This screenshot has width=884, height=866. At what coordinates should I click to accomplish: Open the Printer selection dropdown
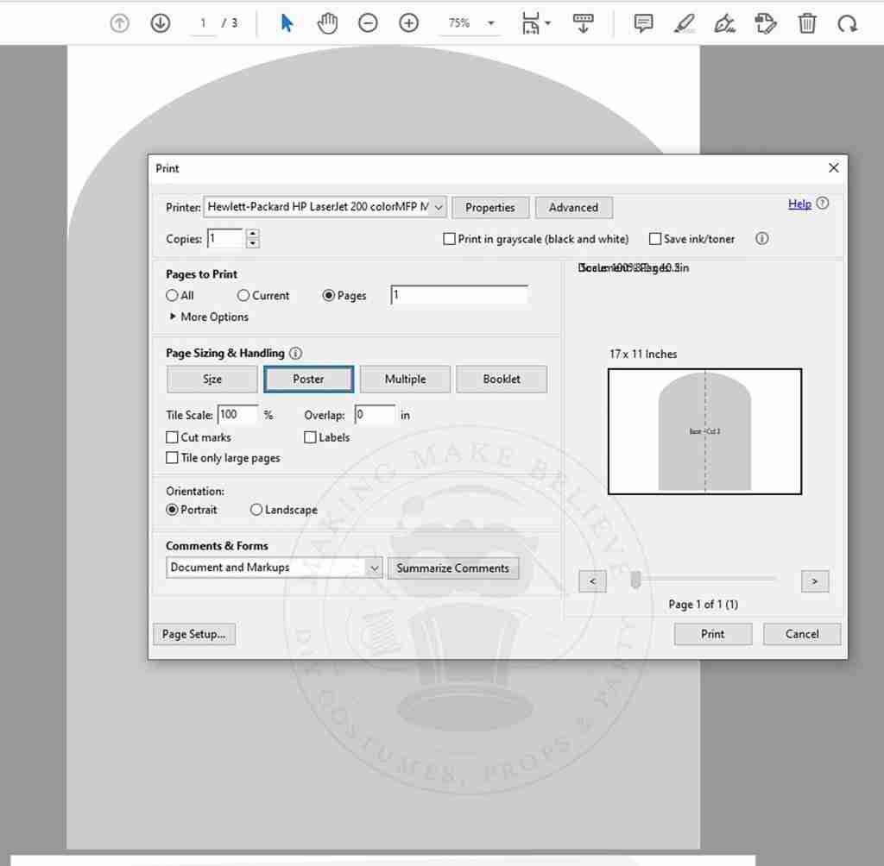coord(438,207)
